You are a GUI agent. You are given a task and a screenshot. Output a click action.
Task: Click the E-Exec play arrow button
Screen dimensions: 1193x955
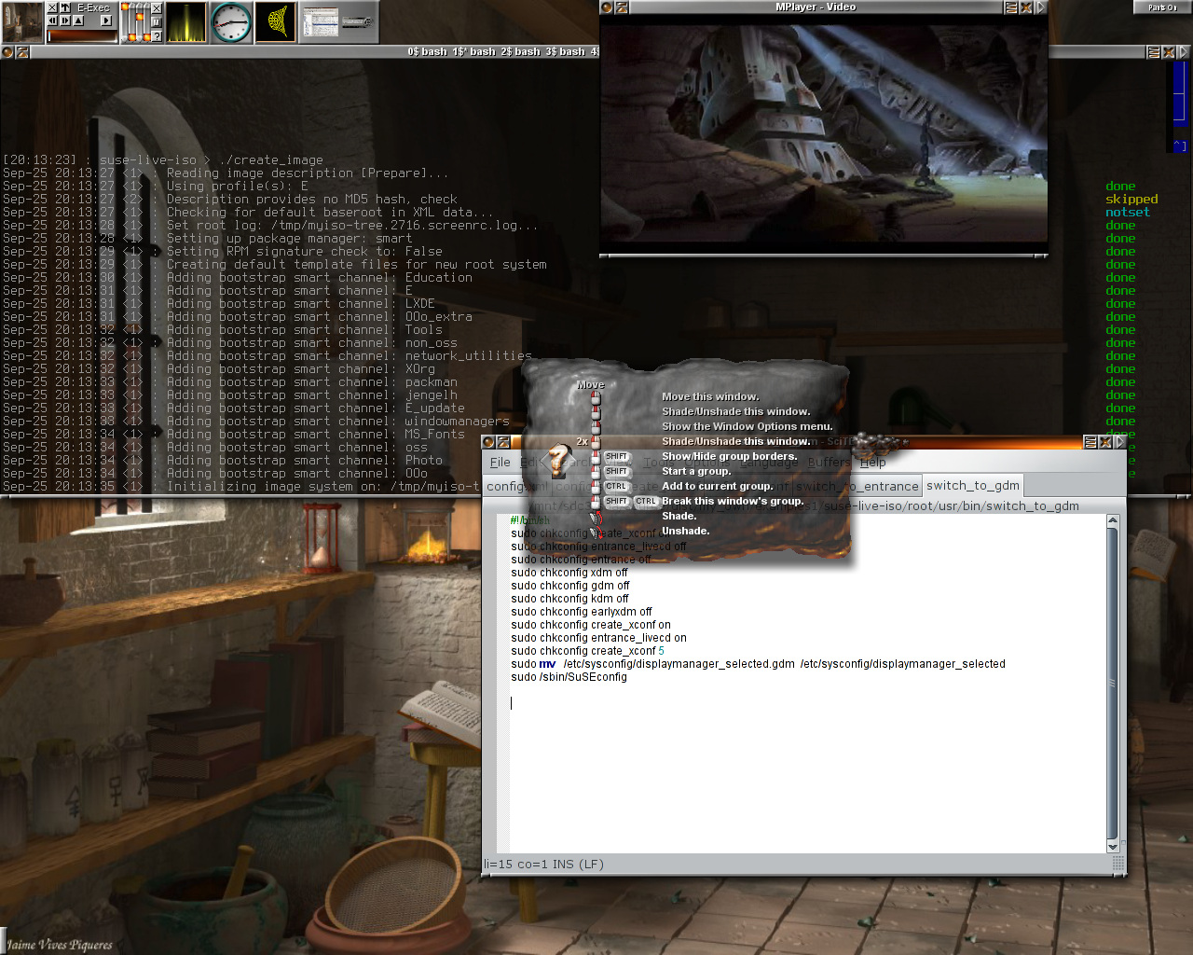pos(105,21)
